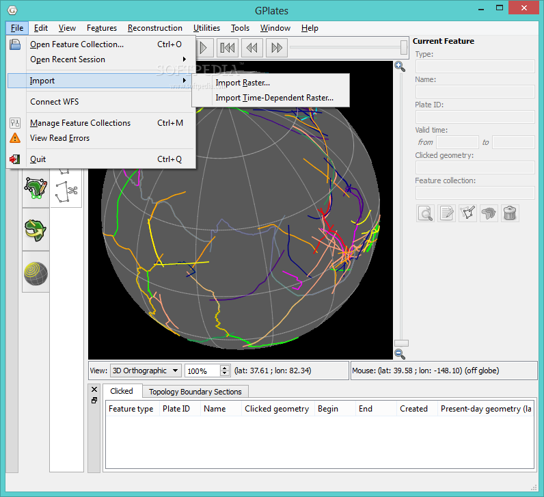544x497 pixels.
Task: Open the Reconstruction menu
Action: [x=154, y=28]
